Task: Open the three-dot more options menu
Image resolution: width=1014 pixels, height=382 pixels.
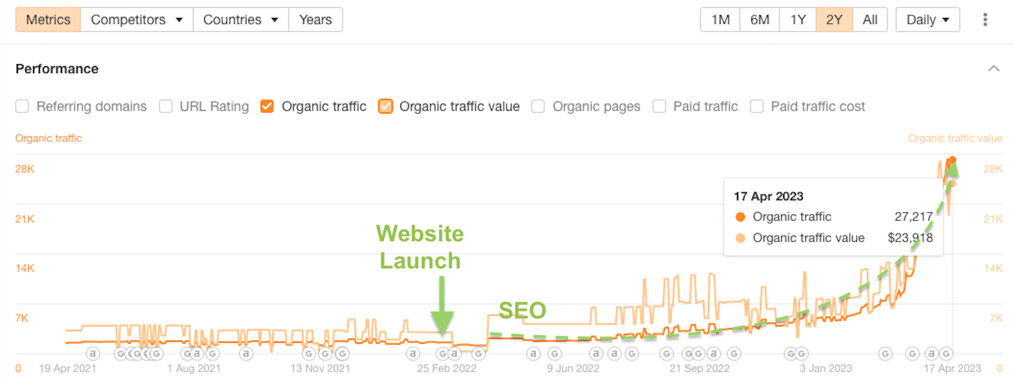Action: click(x=985, y=20)
